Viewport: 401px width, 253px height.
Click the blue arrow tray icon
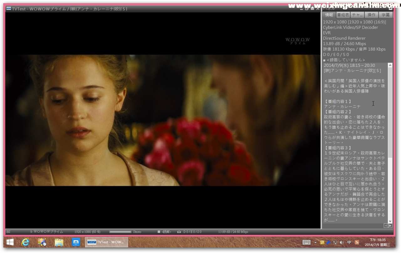point(328,242)
